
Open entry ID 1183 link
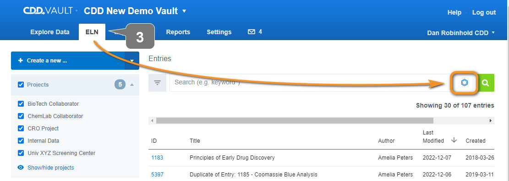coord(157,158)
